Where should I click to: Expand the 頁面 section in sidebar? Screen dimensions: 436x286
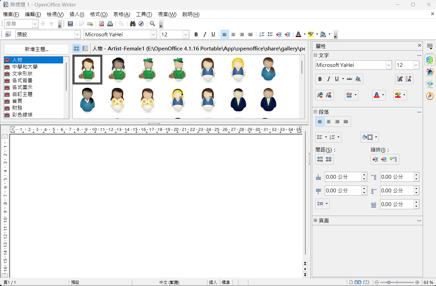pos(316,221)
